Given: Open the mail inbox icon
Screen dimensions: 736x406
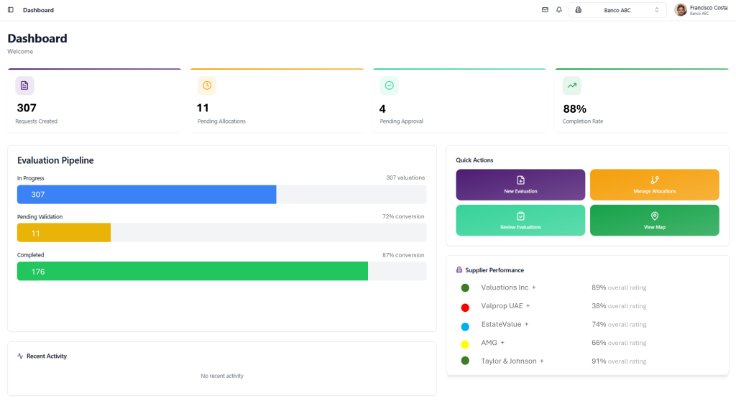Looking at the screenshot, I should [545, 10].
